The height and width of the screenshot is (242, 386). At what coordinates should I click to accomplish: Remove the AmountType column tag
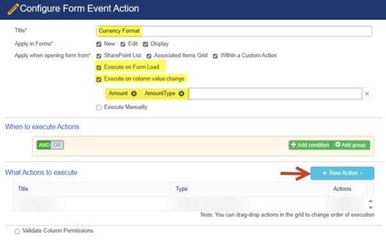tap(181, 94)
